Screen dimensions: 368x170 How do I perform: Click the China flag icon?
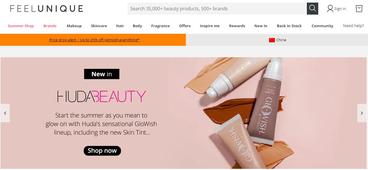tap(272, 40)
